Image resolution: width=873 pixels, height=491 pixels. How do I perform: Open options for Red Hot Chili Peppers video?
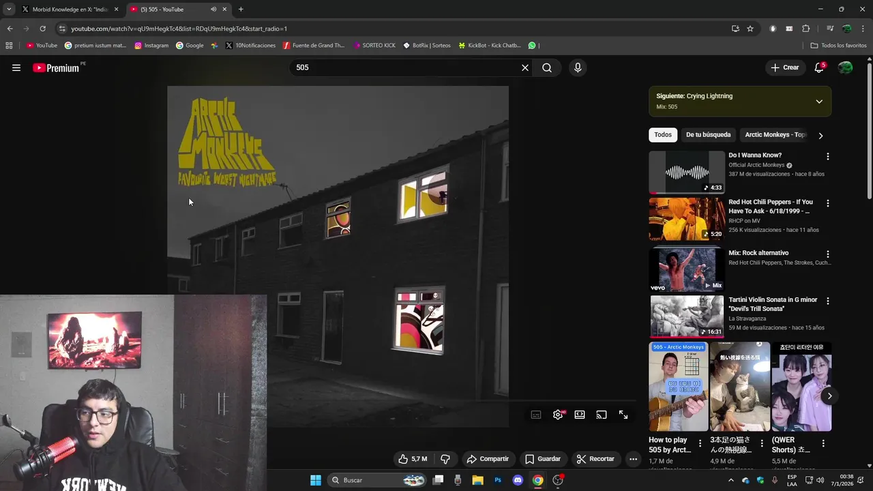tap(828, 203)
